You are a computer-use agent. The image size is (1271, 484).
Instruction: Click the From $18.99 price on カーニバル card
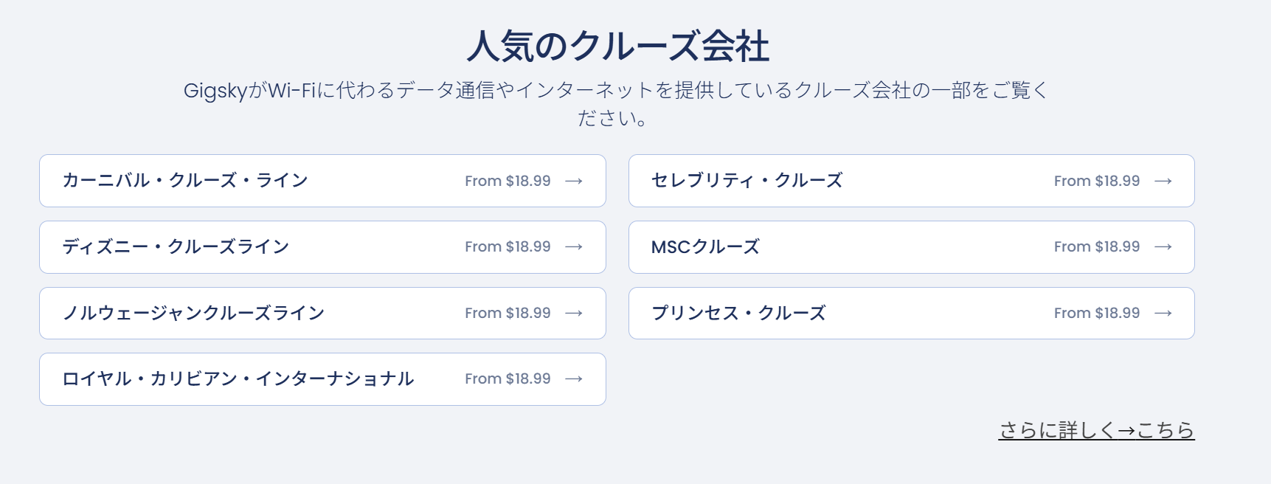[x=507, y=181]
